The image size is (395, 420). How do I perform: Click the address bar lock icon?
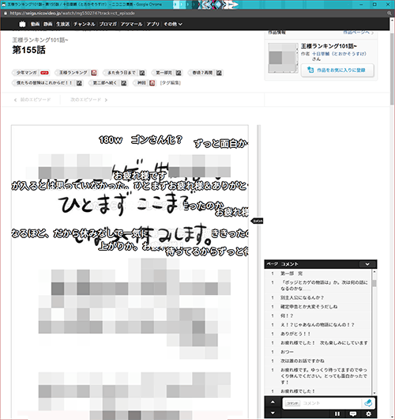click(6, 13)
